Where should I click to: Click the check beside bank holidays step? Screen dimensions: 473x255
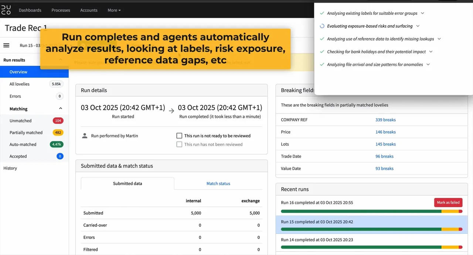(x=322, y=52)
